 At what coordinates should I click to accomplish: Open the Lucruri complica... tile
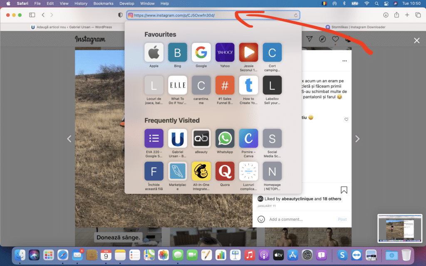click(248, 171)
